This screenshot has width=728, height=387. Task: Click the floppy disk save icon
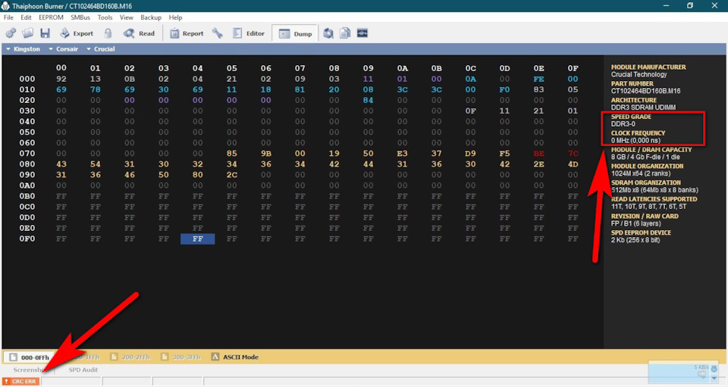(45, 33)
